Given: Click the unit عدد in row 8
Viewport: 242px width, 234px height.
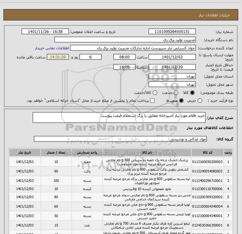Looking at the screenshot, I should tap(87, 225).
